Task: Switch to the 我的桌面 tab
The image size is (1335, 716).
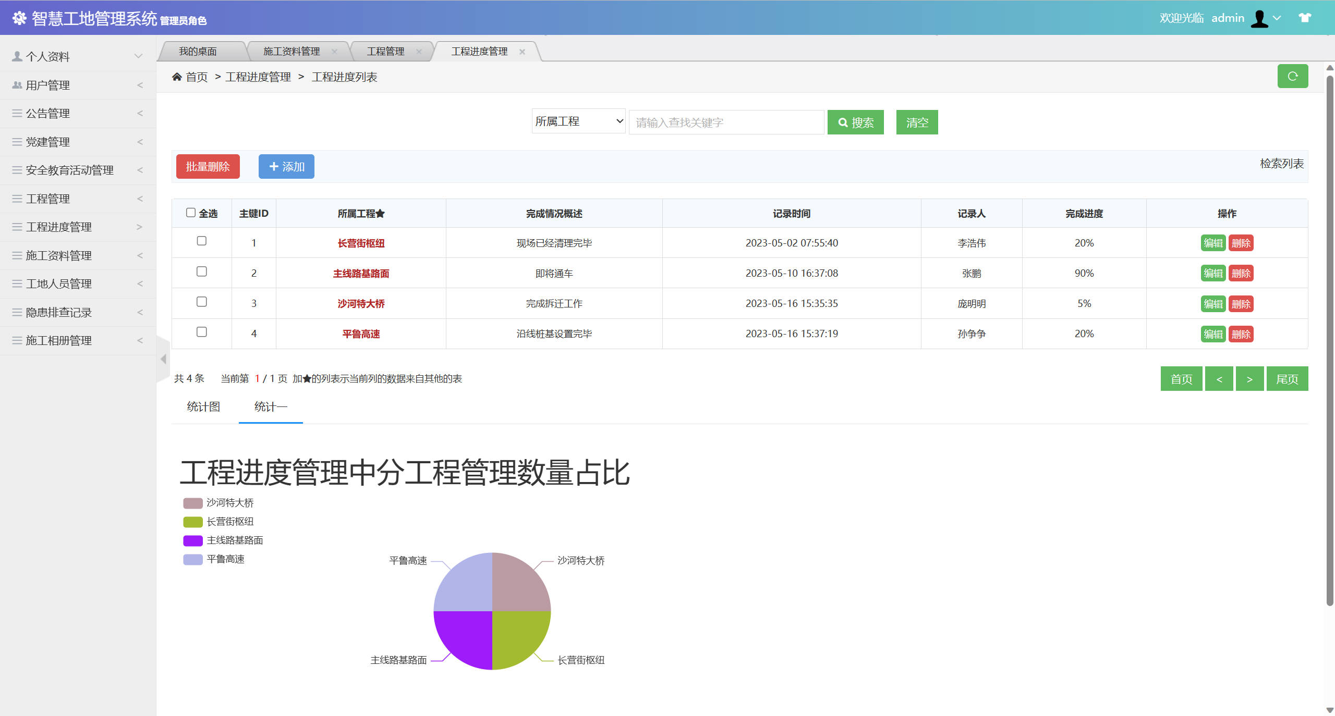Action: click(x=199, y=51)
